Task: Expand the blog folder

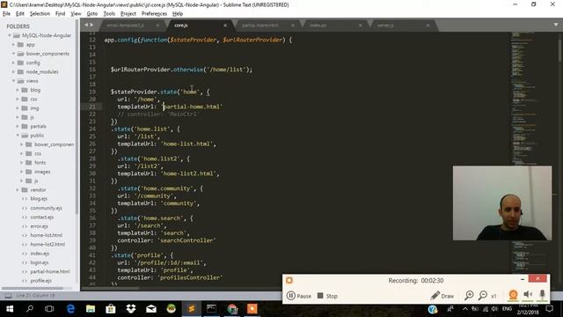Action: click(18, 90)
